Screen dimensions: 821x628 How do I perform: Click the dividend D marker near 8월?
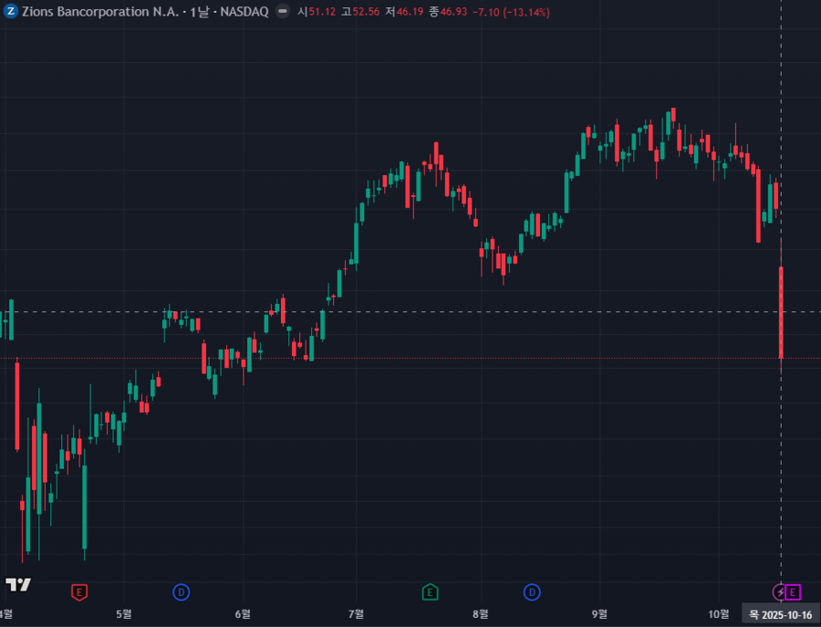tap(532, 592)
